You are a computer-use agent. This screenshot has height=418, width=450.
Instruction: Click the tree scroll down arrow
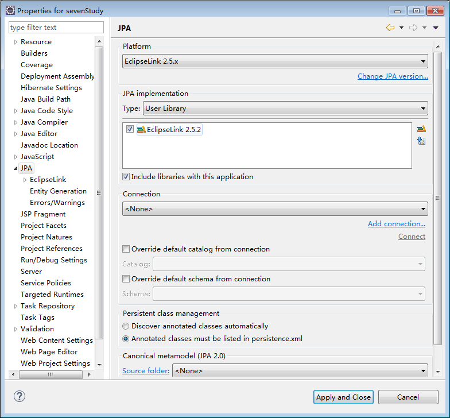(x=99, y=365)
